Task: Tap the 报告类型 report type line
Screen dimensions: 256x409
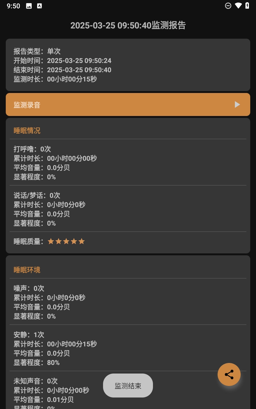Action: tap(37, 51)
